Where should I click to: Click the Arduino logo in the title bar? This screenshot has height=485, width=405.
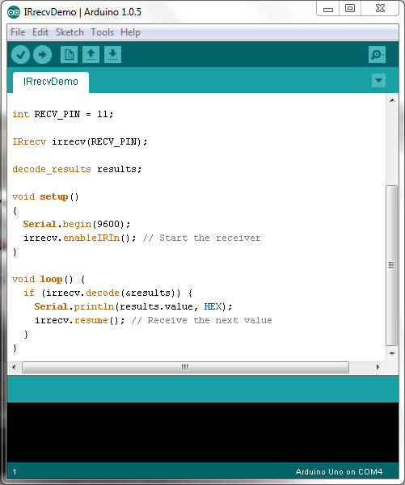pyautogui.click(x=14, y=12)
